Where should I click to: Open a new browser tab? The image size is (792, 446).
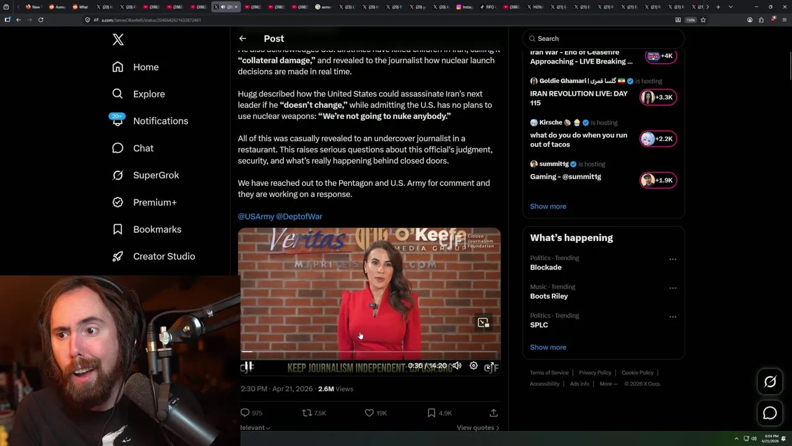(x=718, y=7)
